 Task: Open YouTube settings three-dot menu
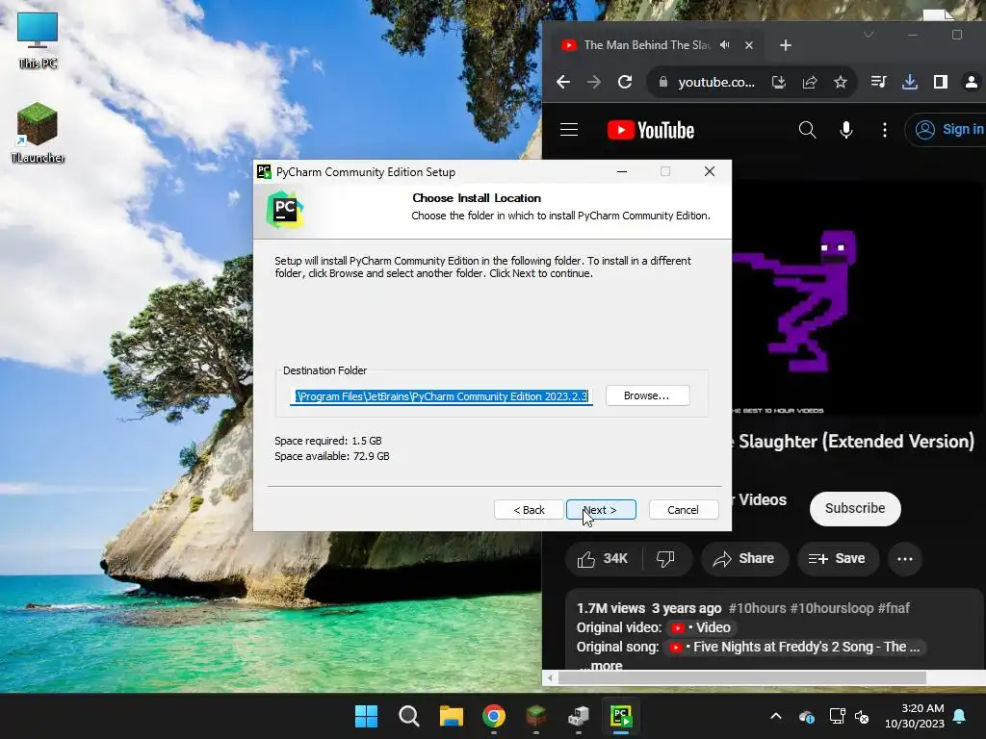(885, 130)
